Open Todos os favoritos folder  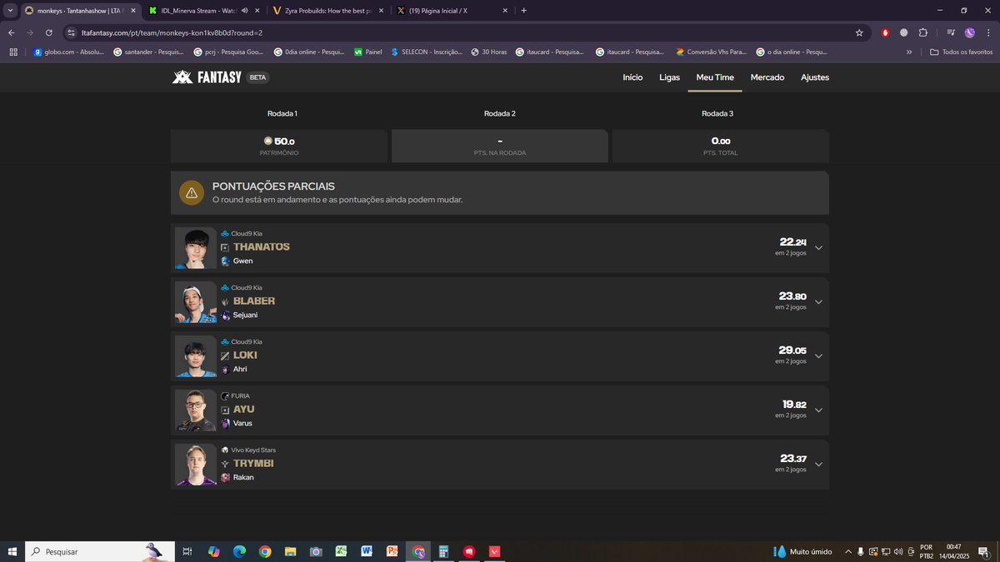962,52
